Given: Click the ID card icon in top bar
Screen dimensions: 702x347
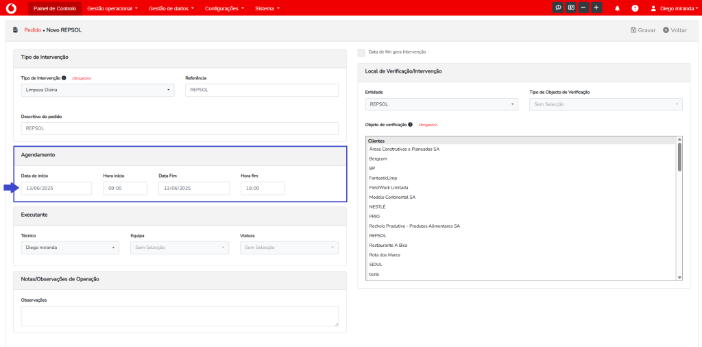Looking at the screenshot, I should (571, 8).
